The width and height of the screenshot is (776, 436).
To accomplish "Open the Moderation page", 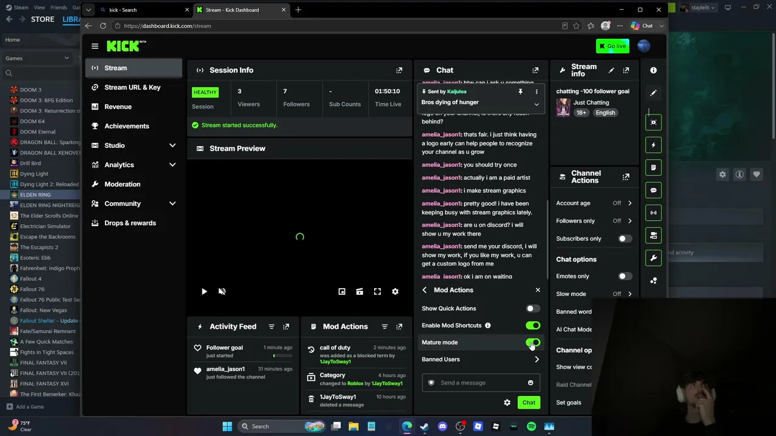I will pos(134,184).
